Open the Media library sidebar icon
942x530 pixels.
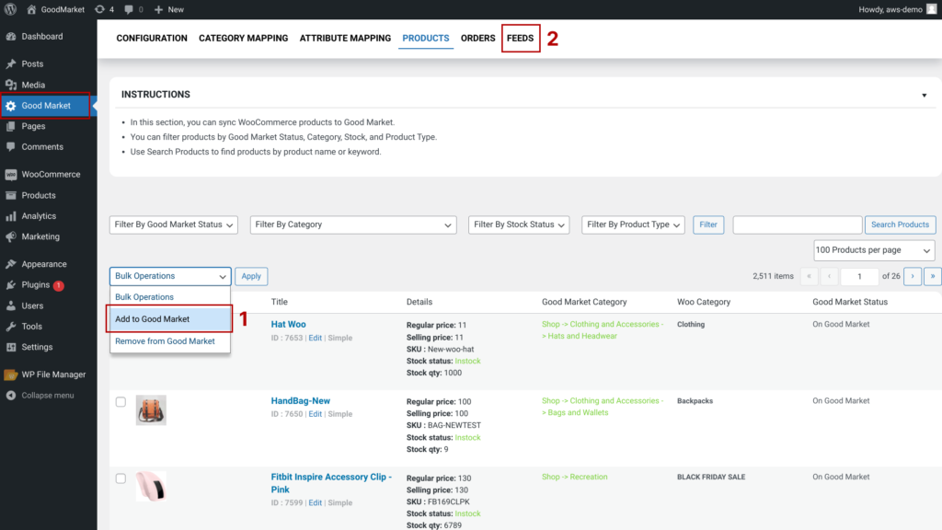[10, 85]
